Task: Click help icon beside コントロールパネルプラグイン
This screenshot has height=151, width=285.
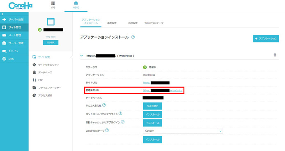Action: coord(120,114)
